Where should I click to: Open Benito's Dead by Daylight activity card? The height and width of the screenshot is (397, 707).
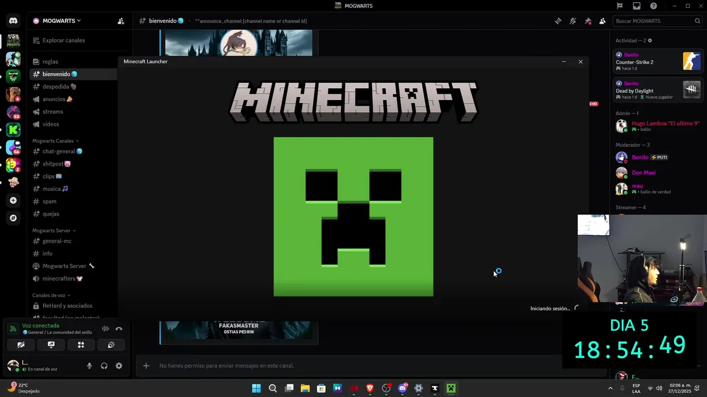(658, 90)
